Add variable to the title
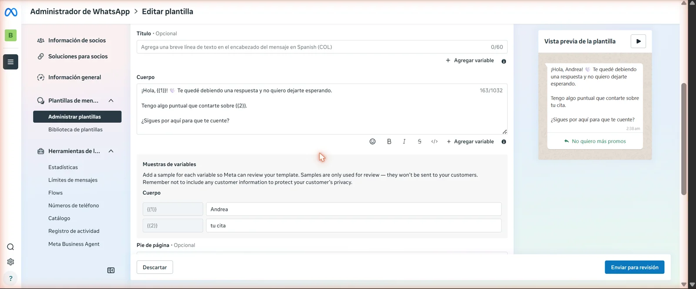The width and height of the screenshot is (696, 289). pyautogui.click(x=470, y=60)
